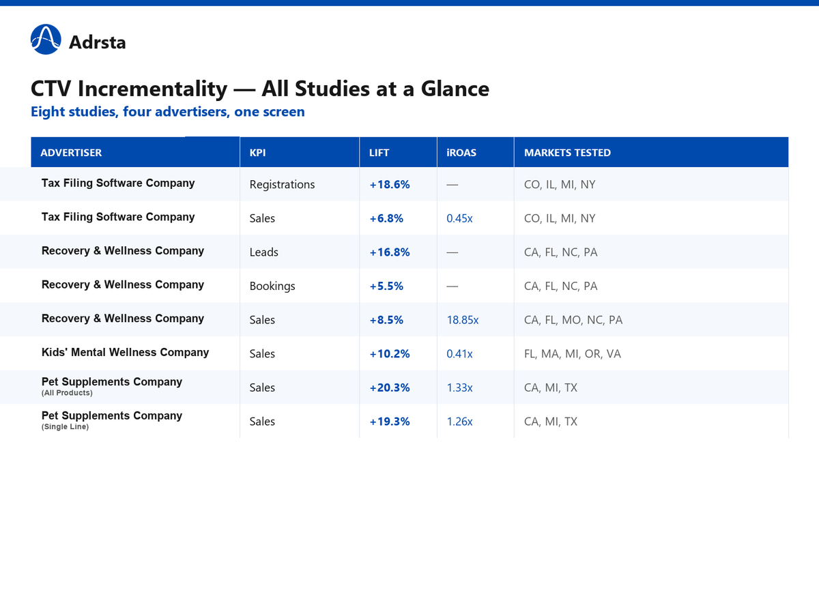Click markets cell in the +19.3% row
Image resolution: width=819 pixels, height=614 pixels.
[551, 422]
